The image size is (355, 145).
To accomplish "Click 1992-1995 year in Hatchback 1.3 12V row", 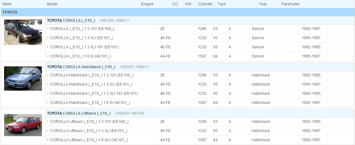I will (x=311, y=75).
